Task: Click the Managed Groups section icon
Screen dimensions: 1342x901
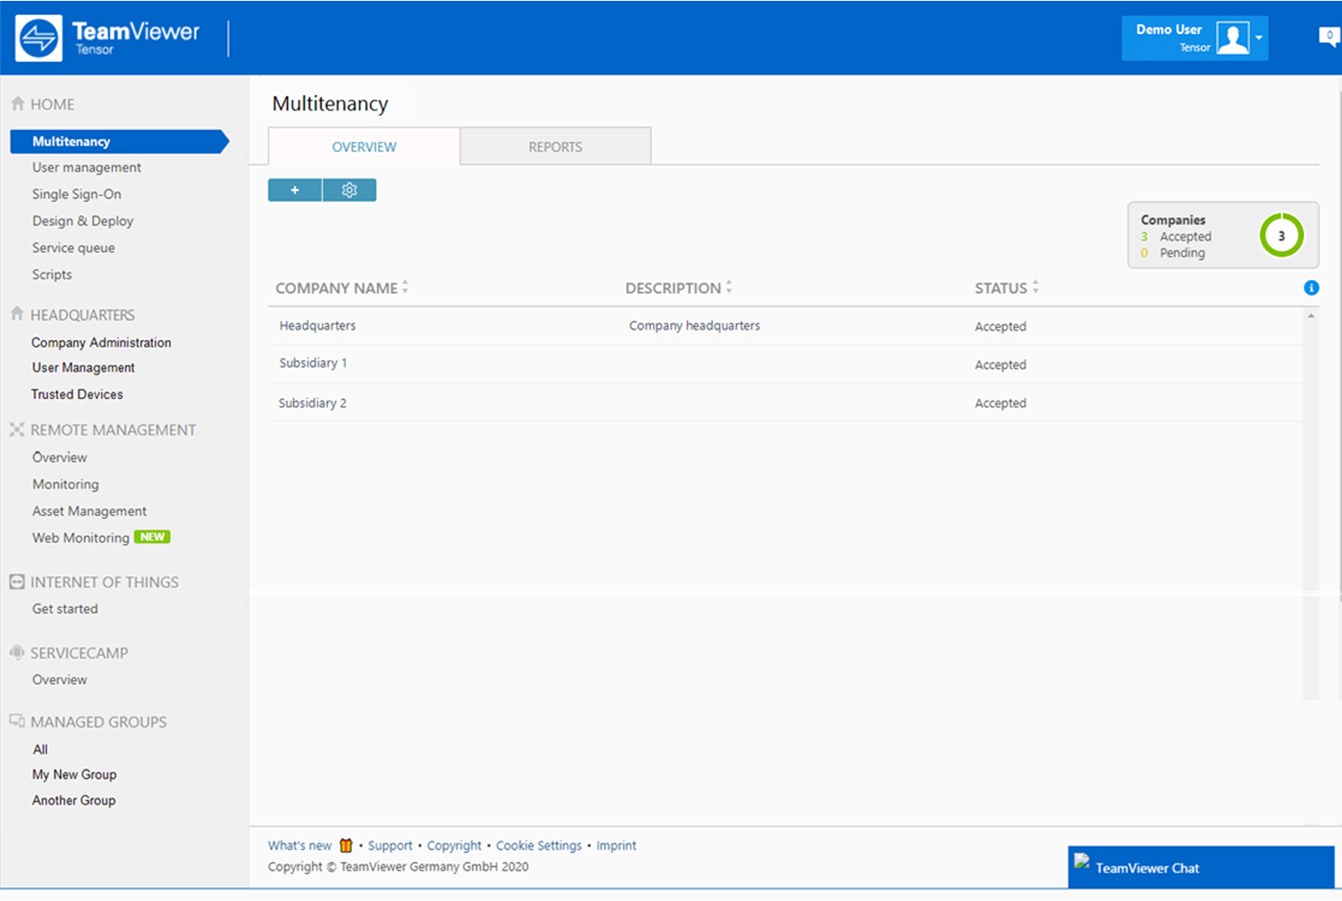Action: [17, 720]
